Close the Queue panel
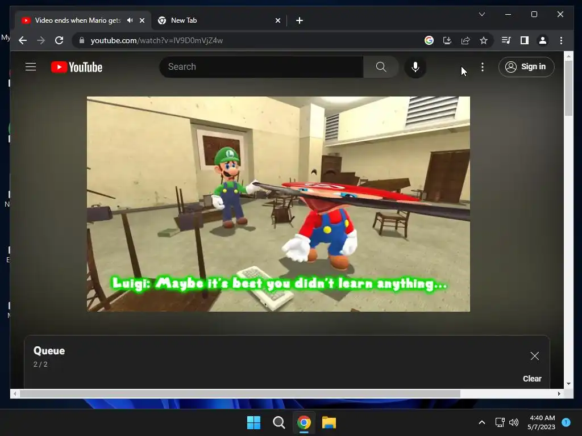The height and width of the screenshot is (436, 582). [x=534, y=356]
